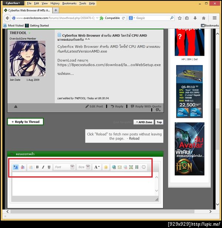
Task: Click the report post warning triangle icon
Action: coord(16,107)
